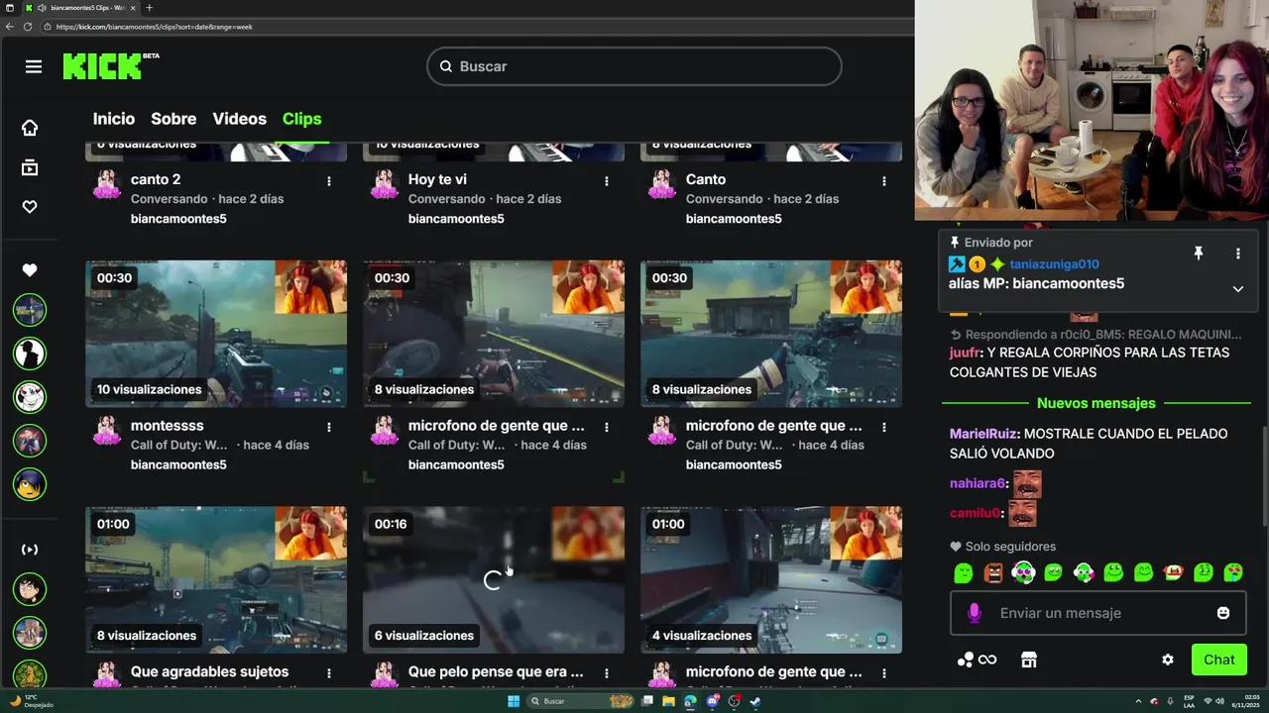Open the blue-hat avatar channel in sidebar

30,484
